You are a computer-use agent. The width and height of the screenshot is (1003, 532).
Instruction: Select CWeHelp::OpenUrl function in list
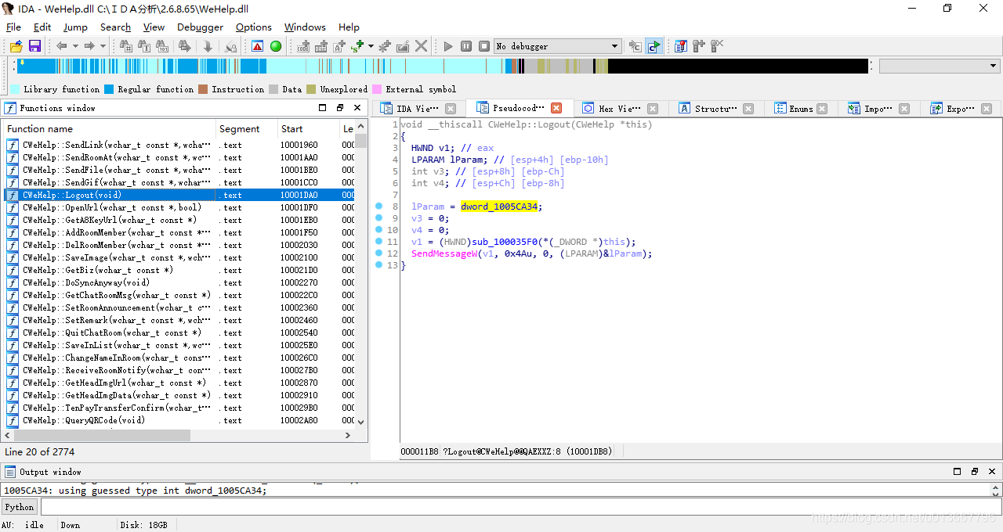112,207
